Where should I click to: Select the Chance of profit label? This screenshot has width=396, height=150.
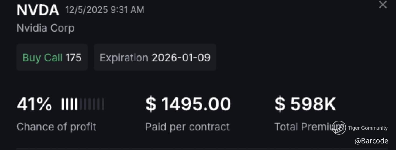click(x=56, y=127)
